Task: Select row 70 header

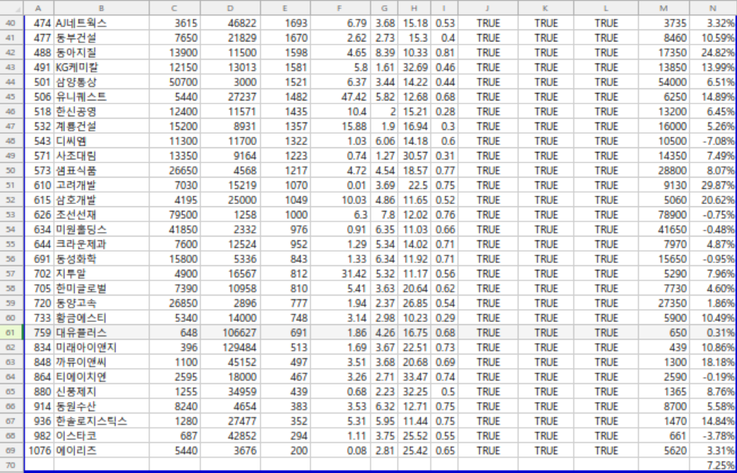Action: 11,465
